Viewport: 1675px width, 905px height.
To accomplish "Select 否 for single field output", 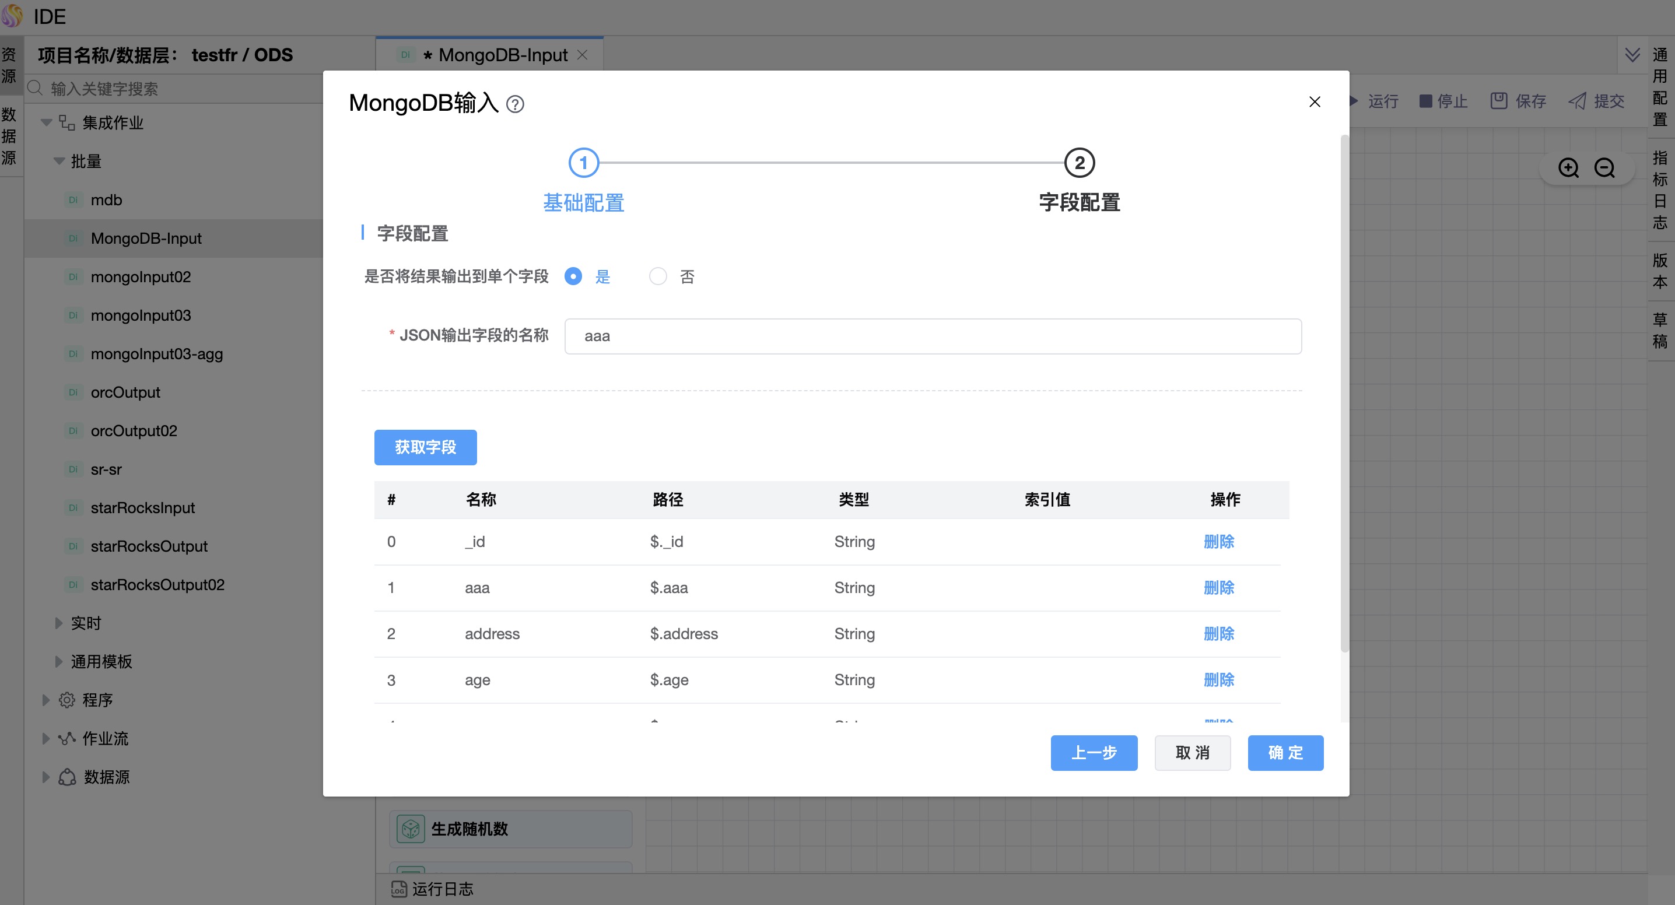I will pos(658,276).
